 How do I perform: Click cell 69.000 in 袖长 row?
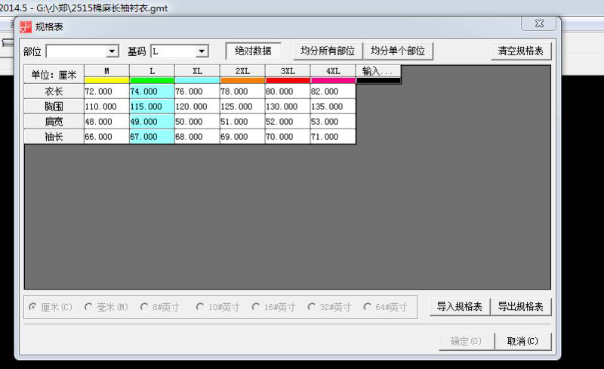coord(242,137)
